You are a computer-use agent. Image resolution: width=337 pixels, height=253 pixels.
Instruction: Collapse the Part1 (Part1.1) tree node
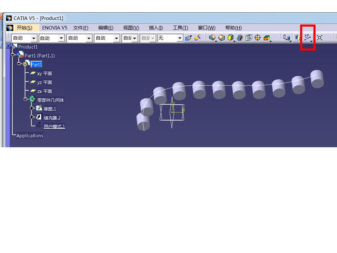tap(13, 55)
